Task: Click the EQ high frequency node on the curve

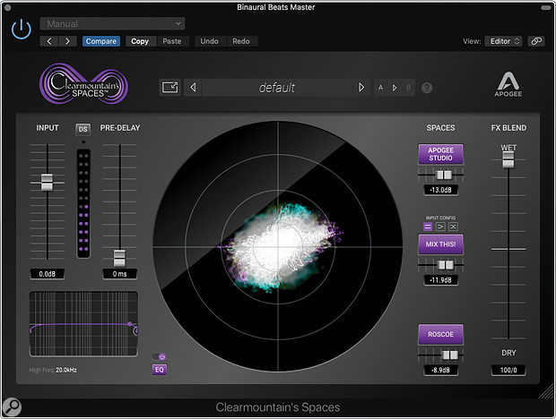Action: [130, 324]
